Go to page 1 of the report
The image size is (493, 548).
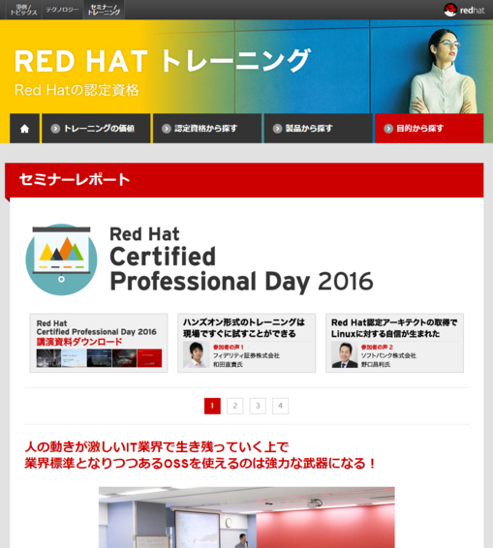pos(212,406)
